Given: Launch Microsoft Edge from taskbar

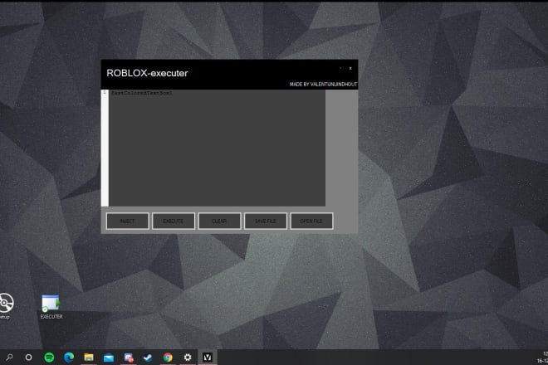Looking at the screenshot, I should point(69,357).
